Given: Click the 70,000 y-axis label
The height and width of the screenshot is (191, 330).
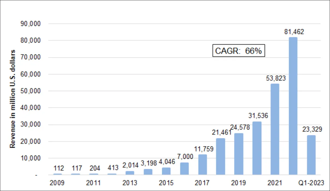Looking at the screenshot, I should pyautogui.click(x=31, y=57).
